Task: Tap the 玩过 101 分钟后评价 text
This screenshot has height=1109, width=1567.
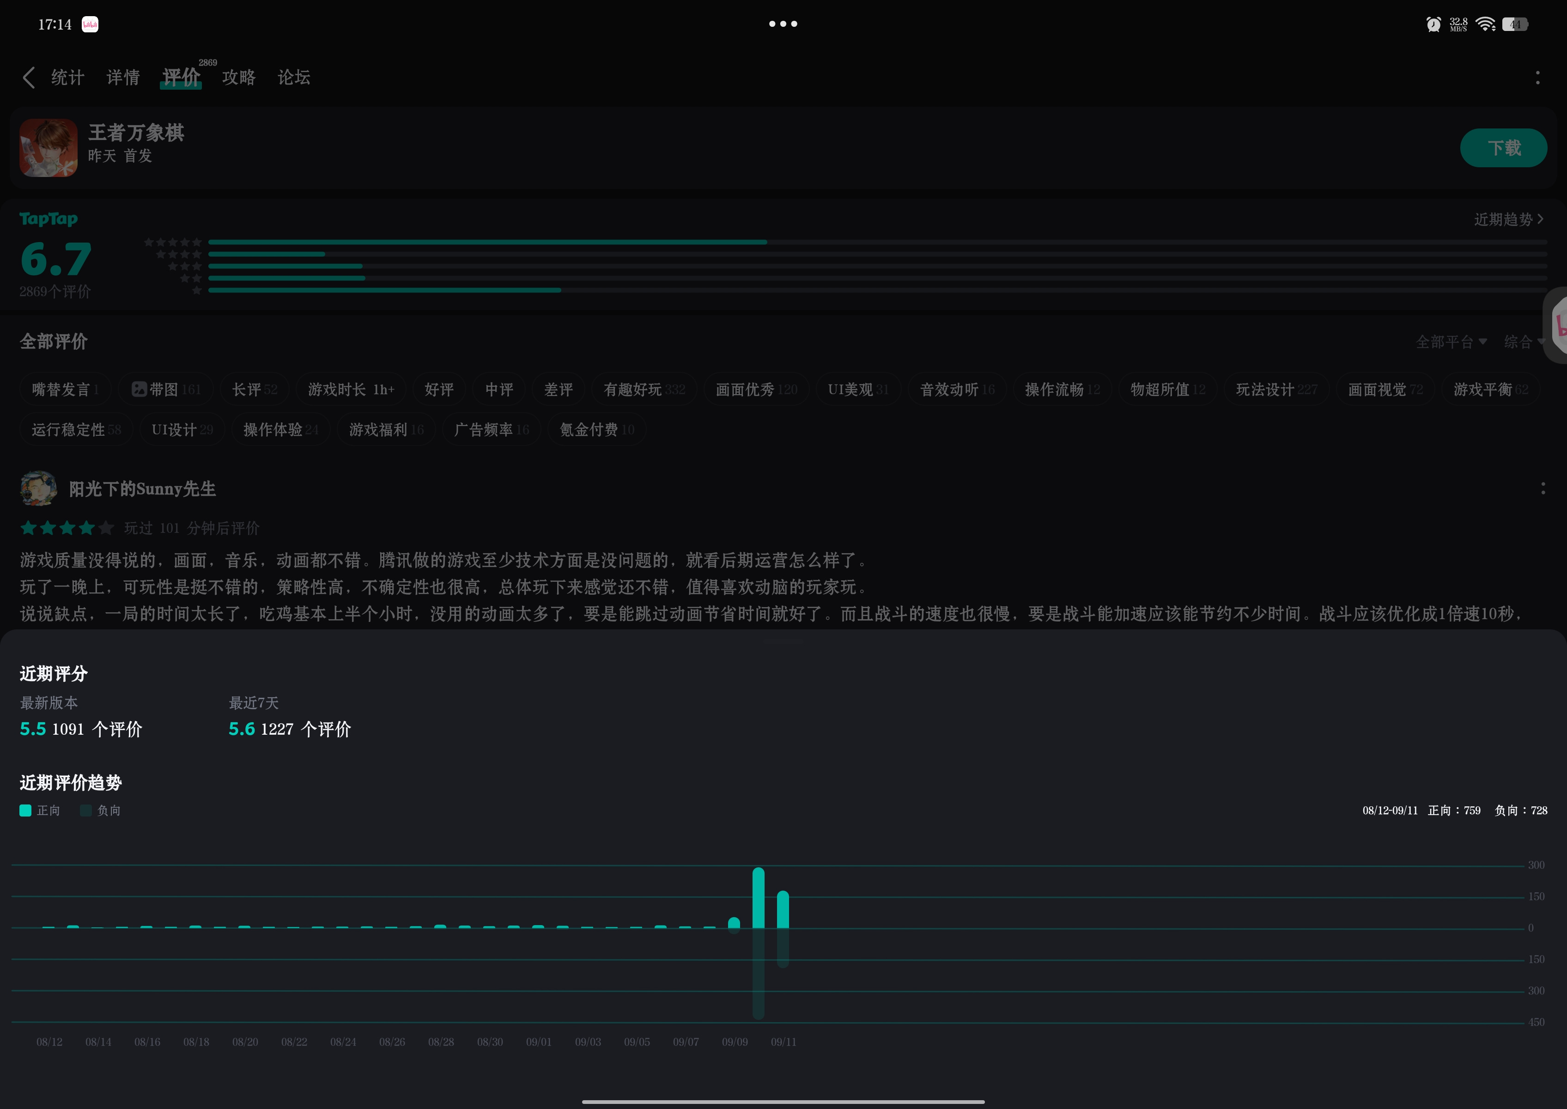Action: click(x=192, y=528)
